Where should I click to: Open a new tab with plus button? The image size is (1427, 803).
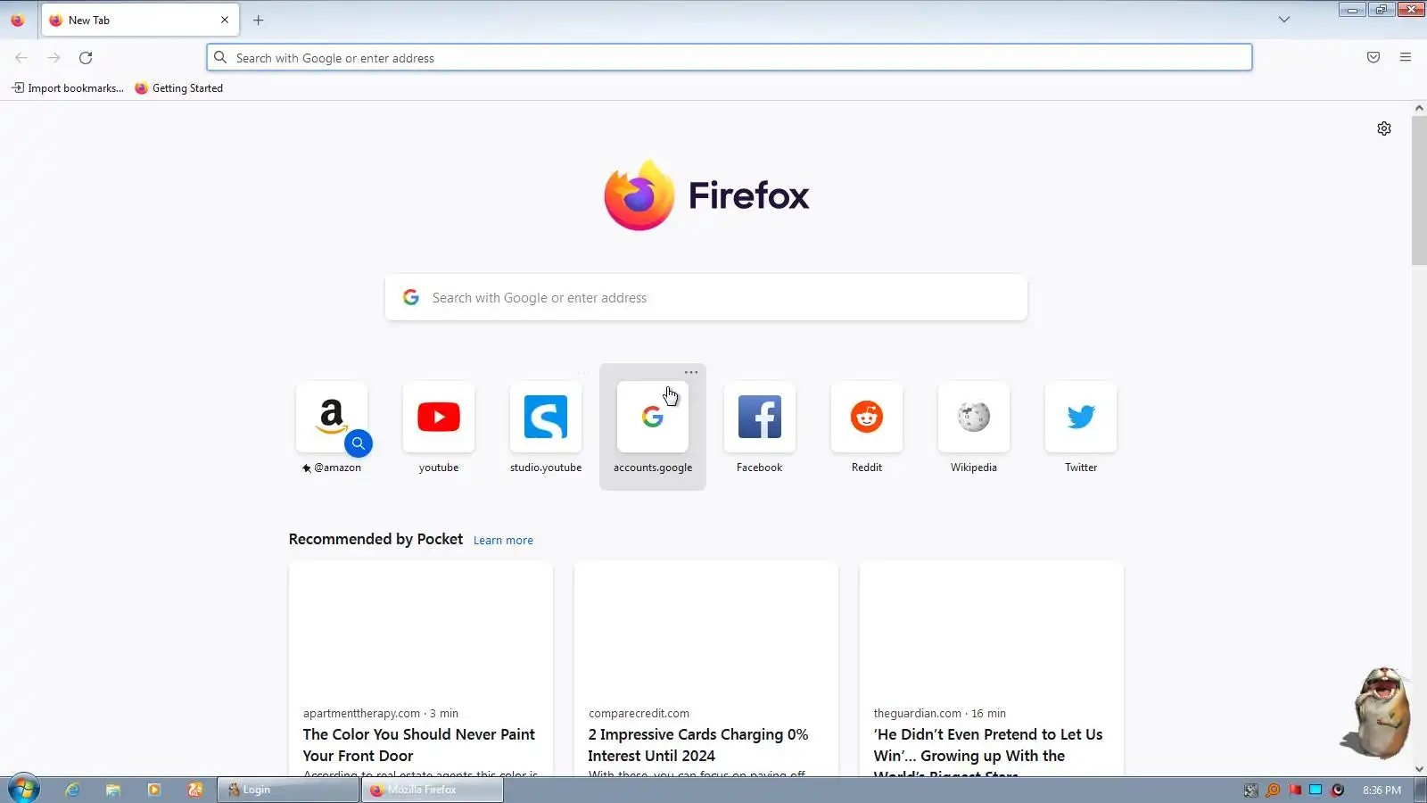[259, 20]
